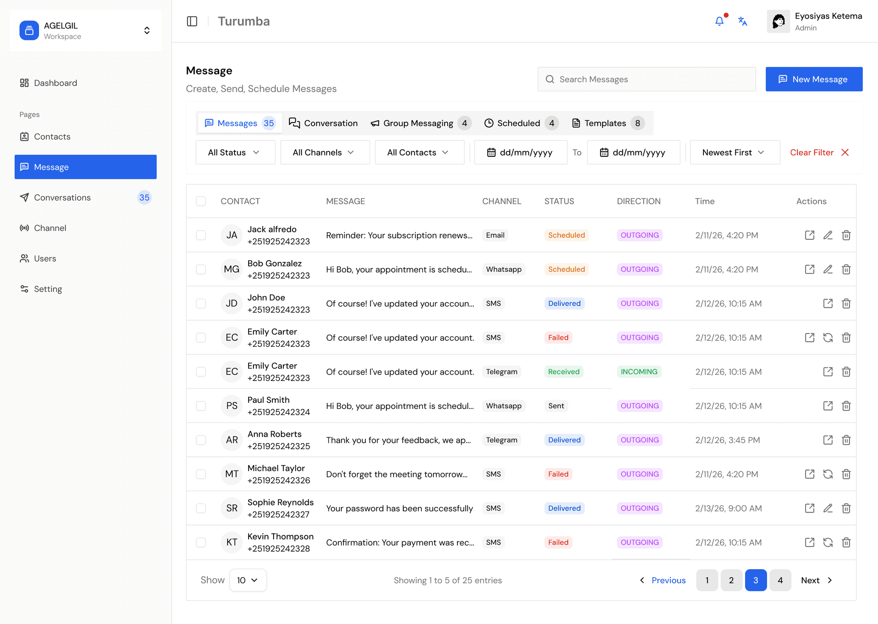The image size is (878, 624).
Task: Tick the checkbox for Sophie Reynolds' message
Action: [201, 508]
